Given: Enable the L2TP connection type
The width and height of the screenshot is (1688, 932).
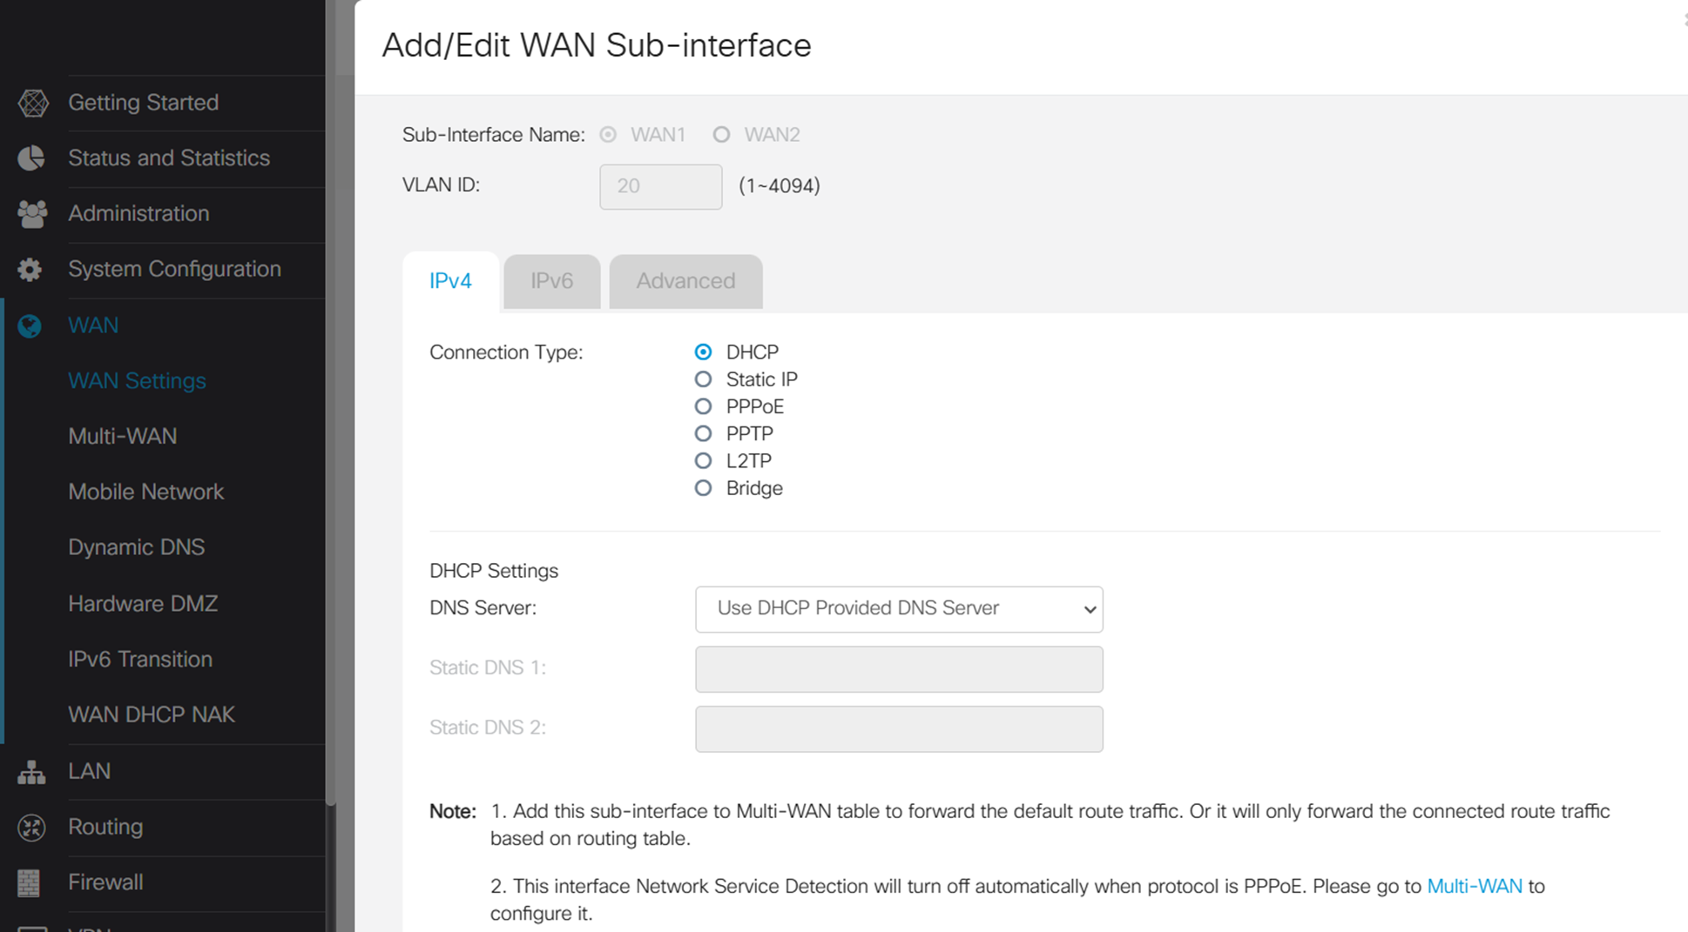Looking at the screenshot, I should tap(703, 460).
